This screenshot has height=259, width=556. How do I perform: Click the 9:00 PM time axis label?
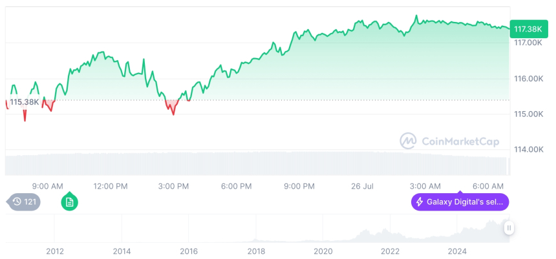coord(299,187)
